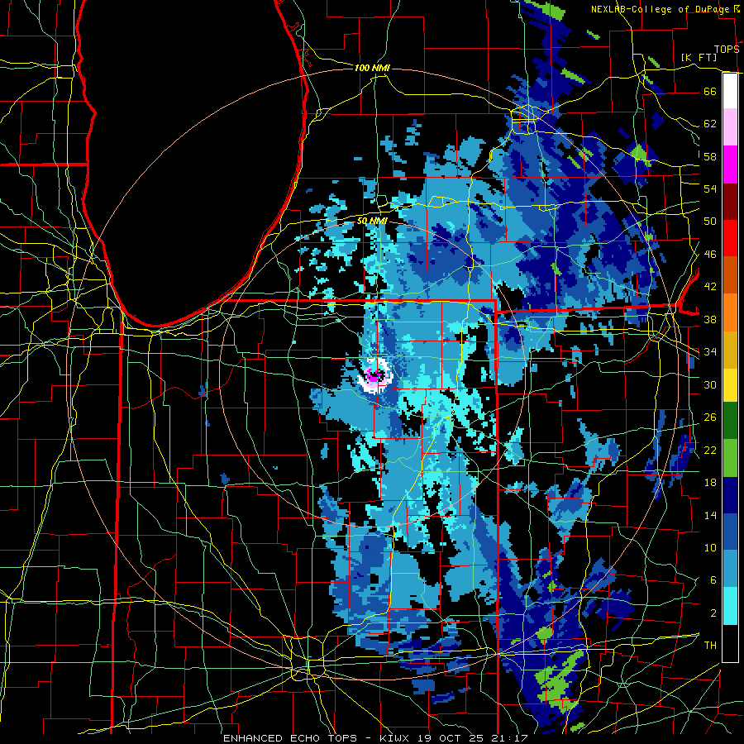Click the white and magenta echo core
744x744 pixels.
(374, 377)
